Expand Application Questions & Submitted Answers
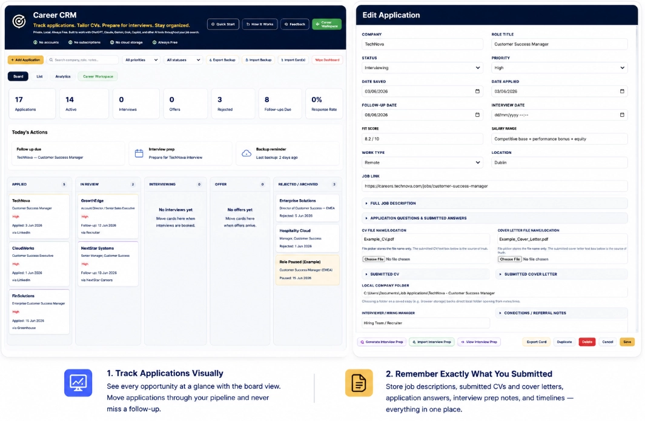This screenshot has width=645, height=421. click(494, 218)
